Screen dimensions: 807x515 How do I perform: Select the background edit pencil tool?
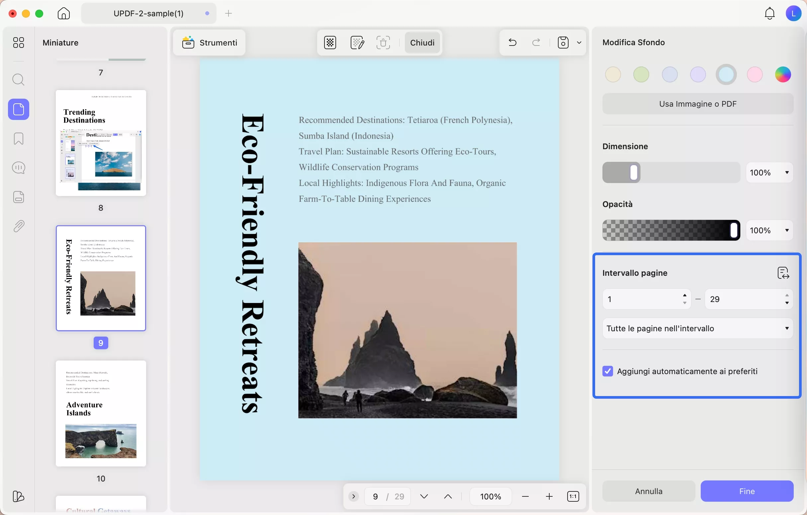point(357,43)
